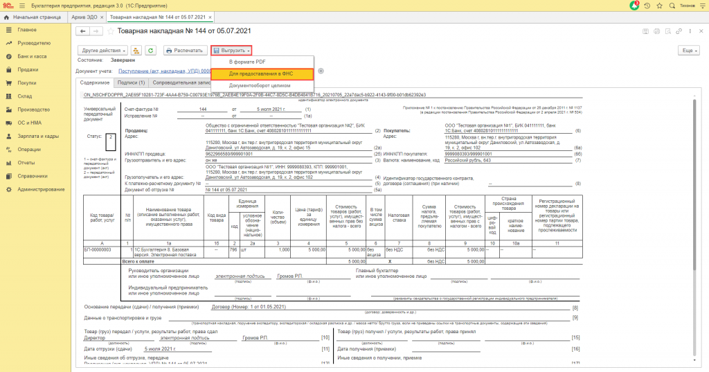Click the Распечатать button

185,51
